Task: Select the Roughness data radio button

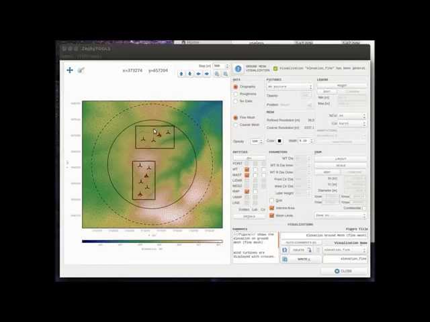Action: point(236,94)
